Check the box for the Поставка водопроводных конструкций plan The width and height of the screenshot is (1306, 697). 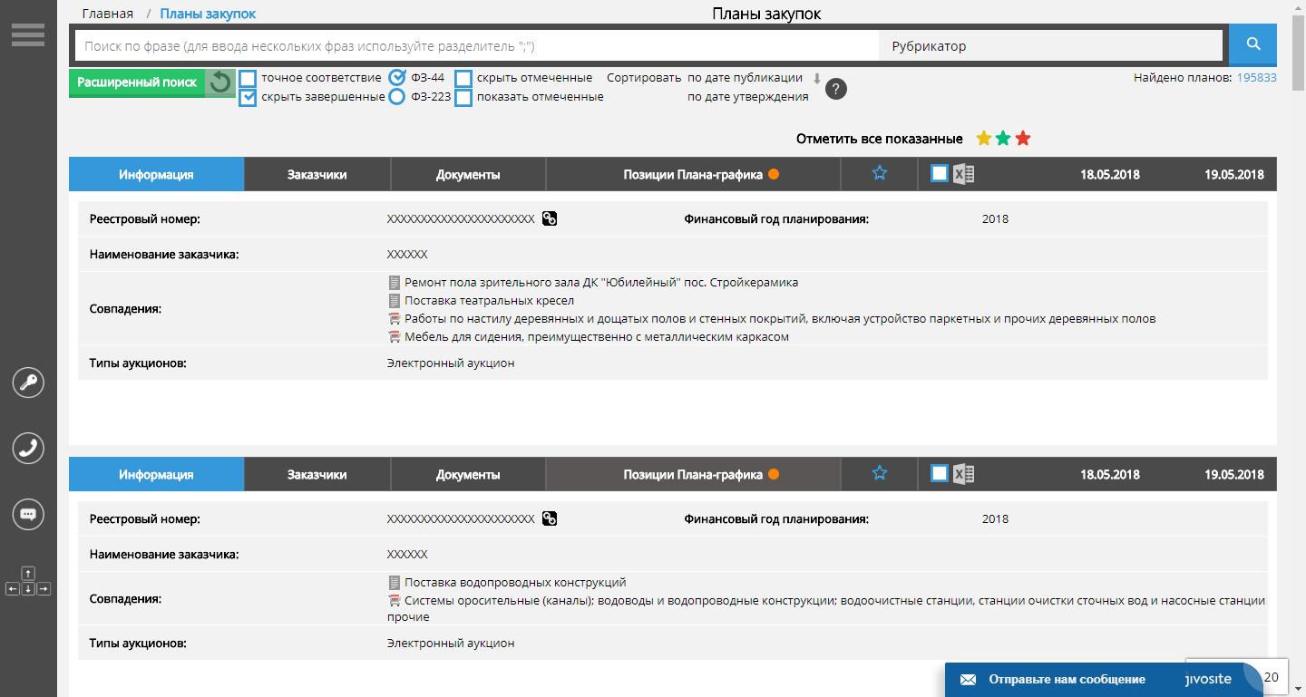940,473
